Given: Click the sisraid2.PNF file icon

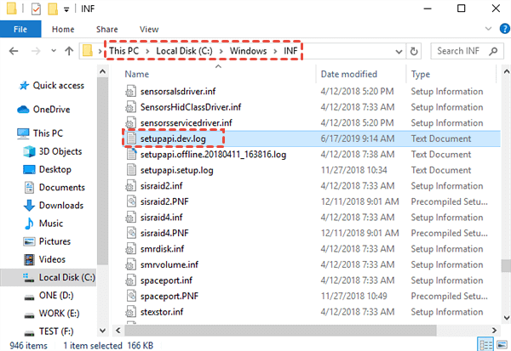Looking at the screenshot, I should 131,201.
